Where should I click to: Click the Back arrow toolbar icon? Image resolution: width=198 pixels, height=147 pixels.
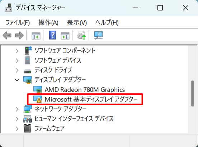pyautogui.click(x=7, y=35)
